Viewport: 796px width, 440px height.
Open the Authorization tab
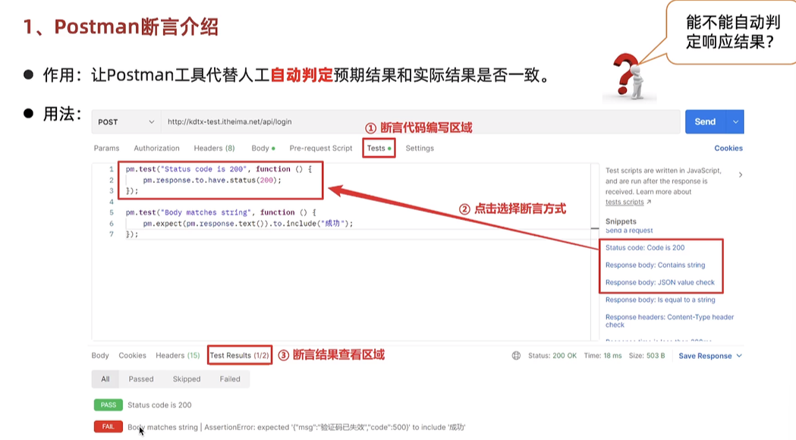[x=156, y=148]
